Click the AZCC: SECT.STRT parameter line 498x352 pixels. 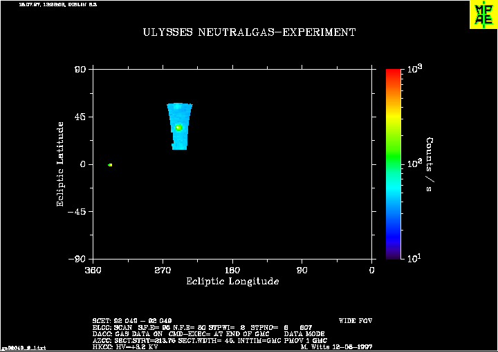(x=210, y=340)
